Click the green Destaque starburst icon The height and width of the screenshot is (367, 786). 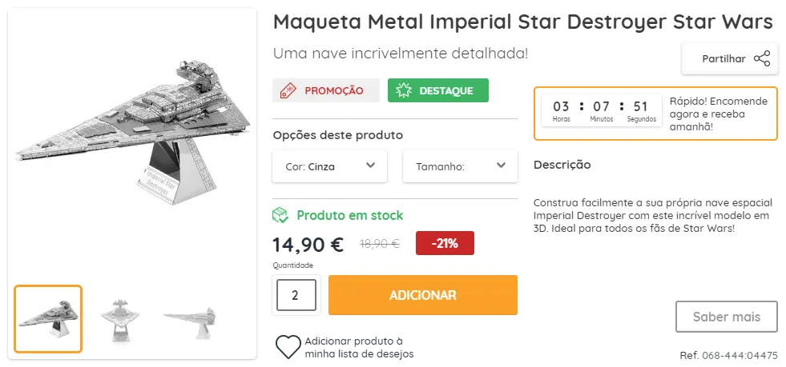404,91
